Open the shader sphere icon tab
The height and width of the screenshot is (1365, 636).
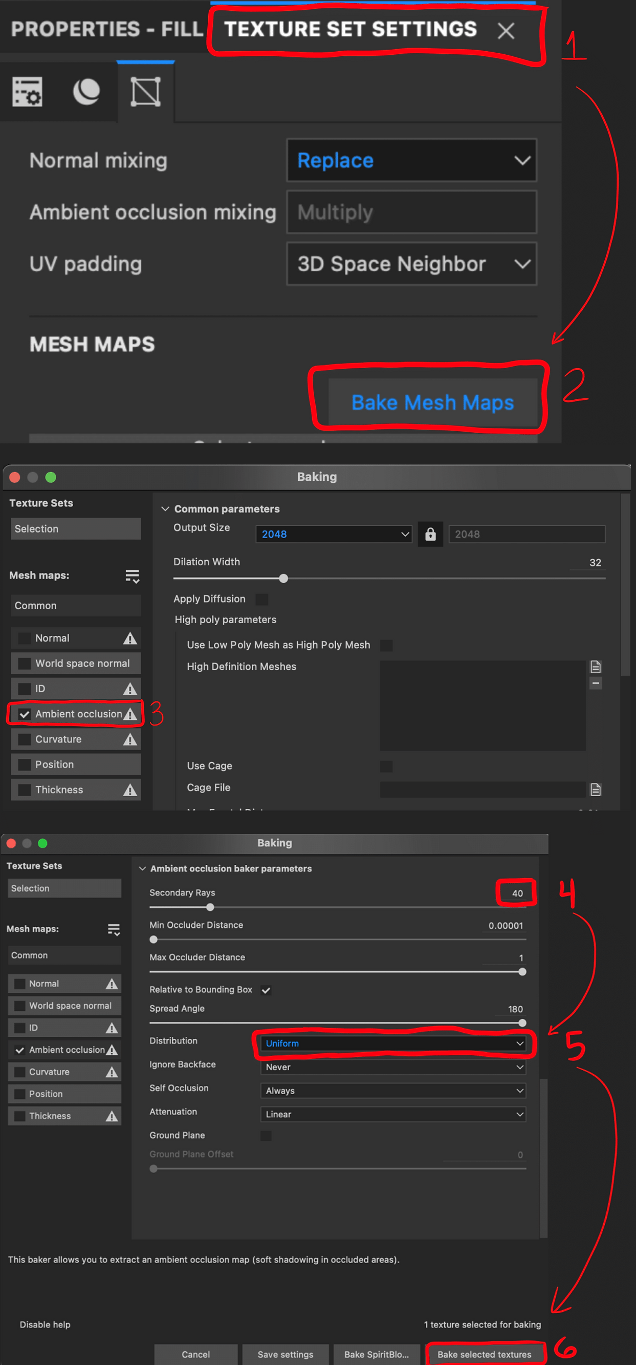(86, 92)
